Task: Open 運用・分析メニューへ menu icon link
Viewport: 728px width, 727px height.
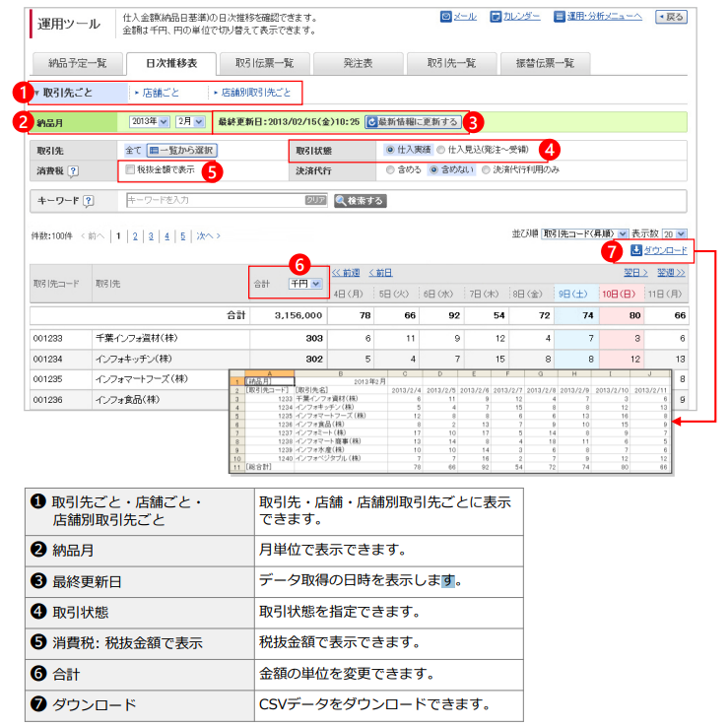Action: 560,17
